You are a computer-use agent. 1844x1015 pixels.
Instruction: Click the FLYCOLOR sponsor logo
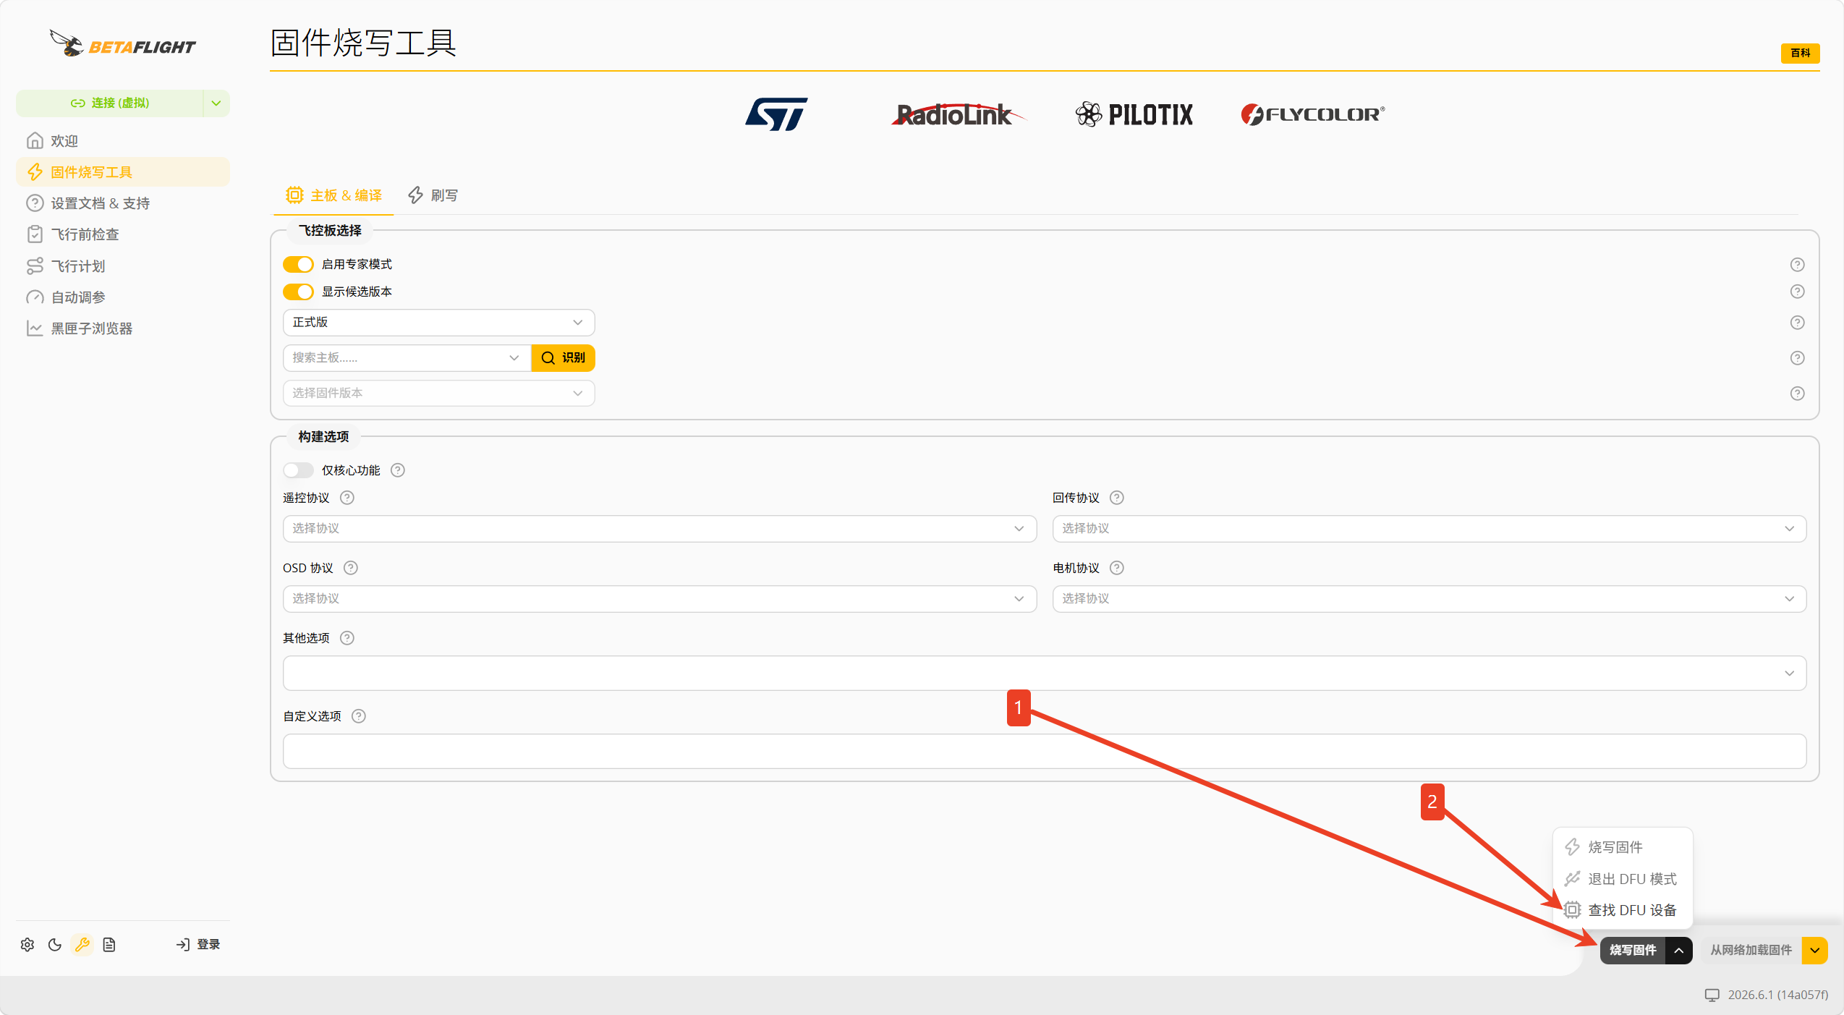coord(1312,114)
